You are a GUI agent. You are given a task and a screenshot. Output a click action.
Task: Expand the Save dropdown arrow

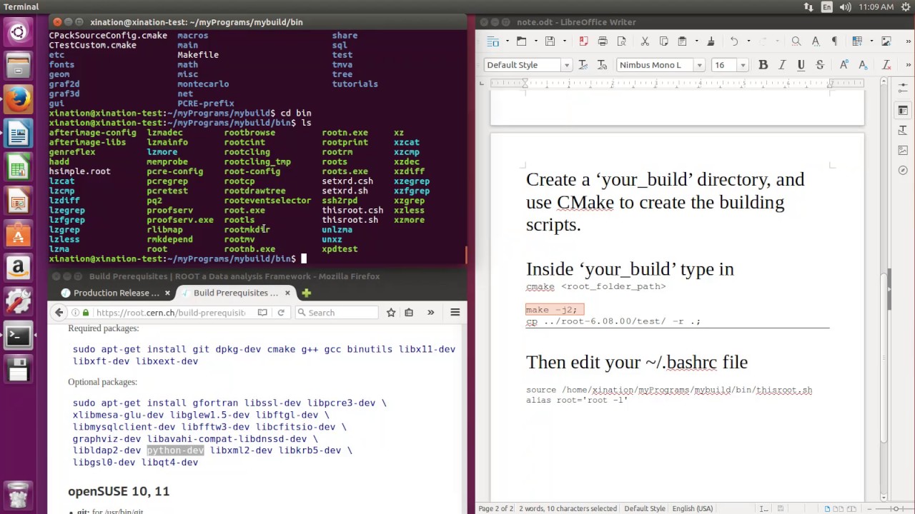(x=564, y=41)
